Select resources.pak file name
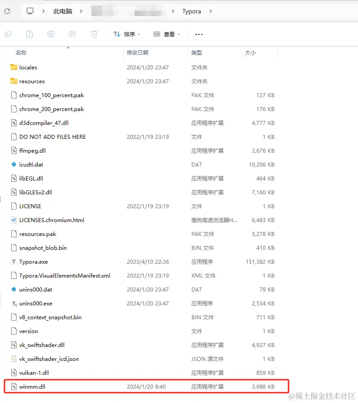The height and width of the screenshot is (403, 358). click(x=38, y=234)
